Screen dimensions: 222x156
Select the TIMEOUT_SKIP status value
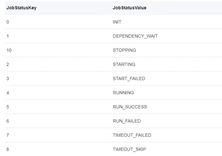click(x=129, y=149)
